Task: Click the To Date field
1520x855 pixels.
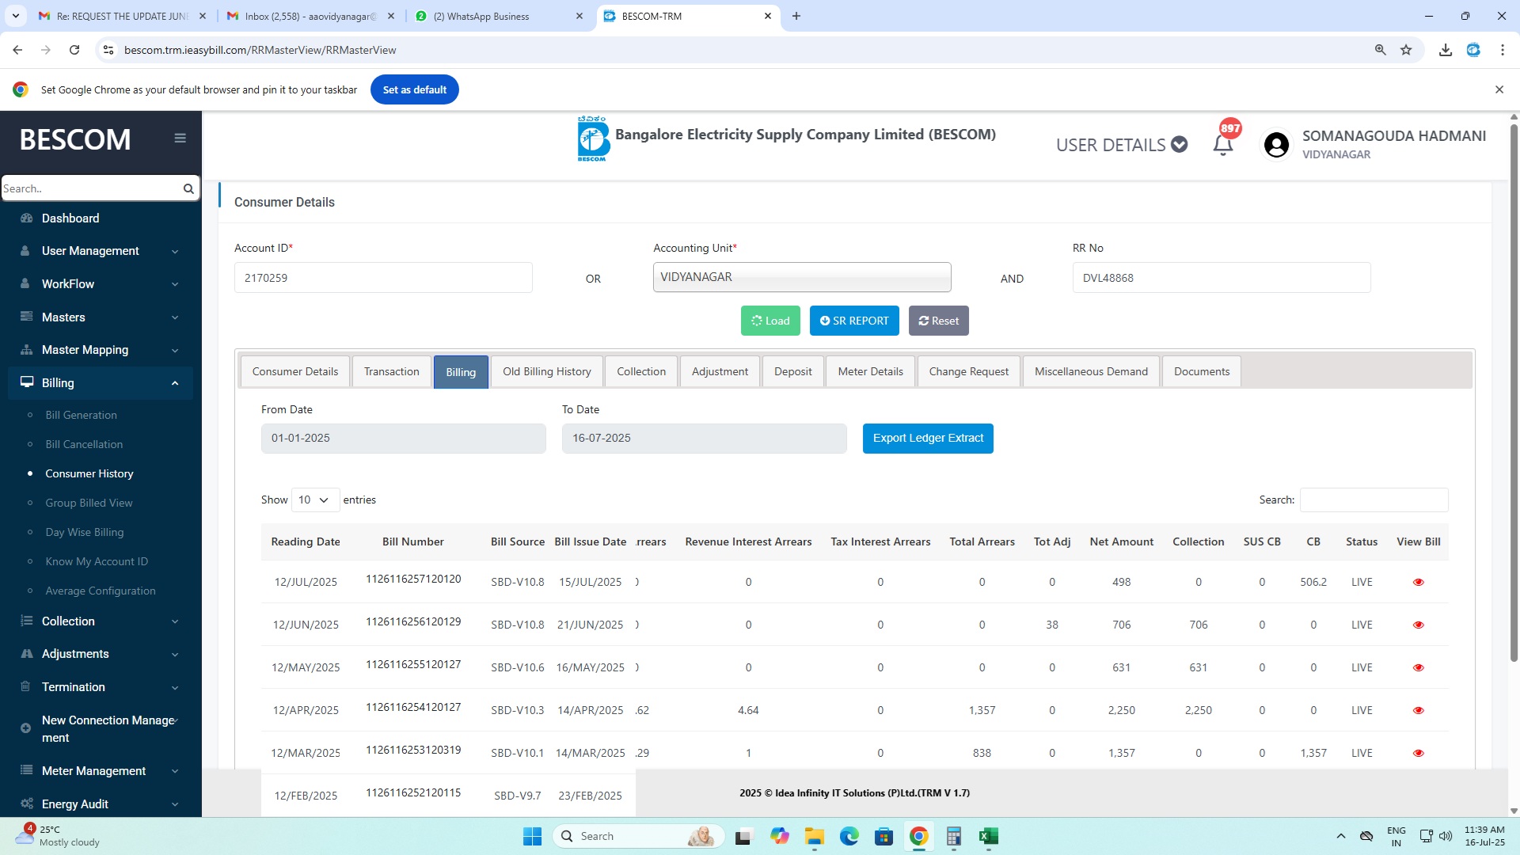Action: (705, 438)
